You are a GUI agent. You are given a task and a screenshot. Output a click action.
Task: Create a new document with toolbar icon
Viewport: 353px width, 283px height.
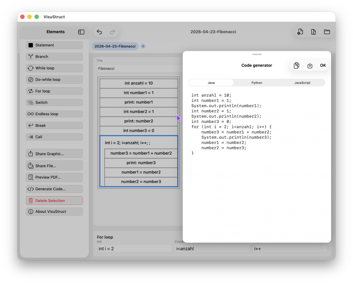(x=300, y=32)
